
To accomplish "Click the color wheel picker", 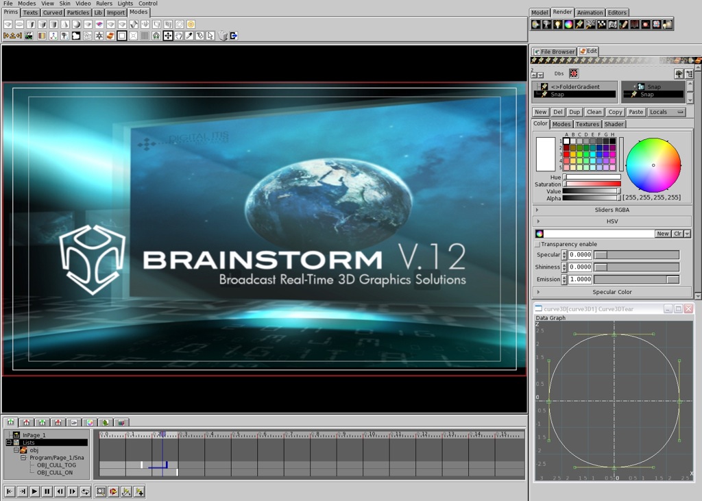I will [653, 165].
